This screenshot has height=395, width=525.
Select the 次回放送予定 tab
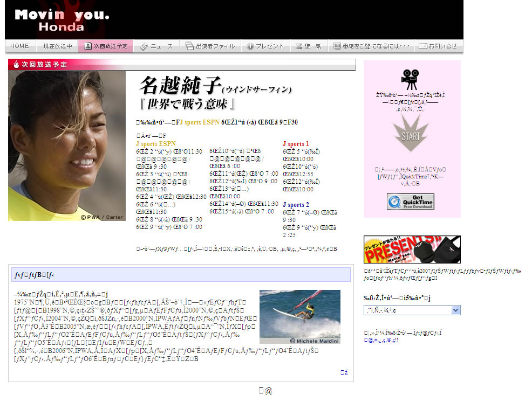pyautogui.click(x=106, y=46)
